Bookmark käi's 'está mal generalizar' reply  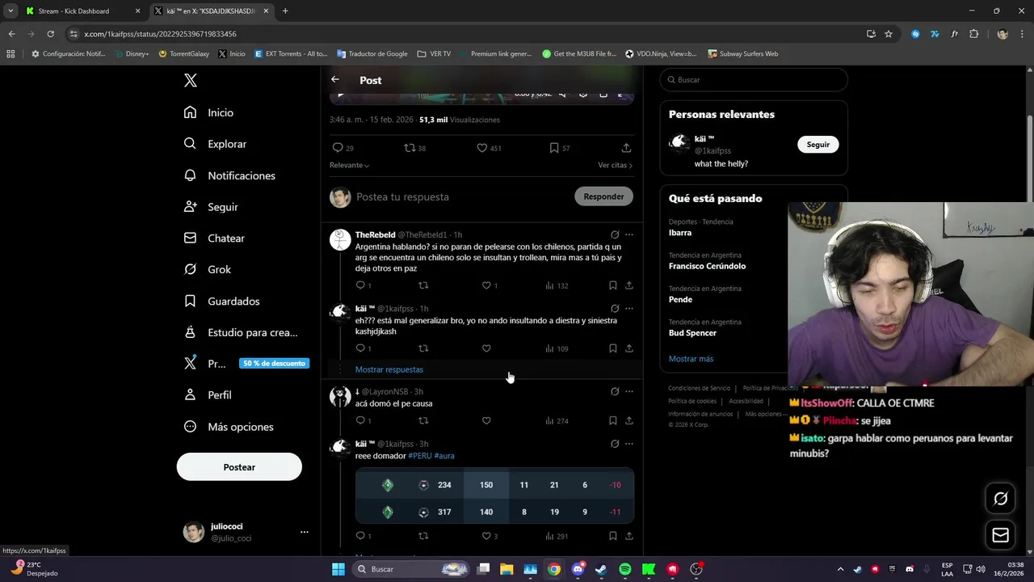pos(612,348)
